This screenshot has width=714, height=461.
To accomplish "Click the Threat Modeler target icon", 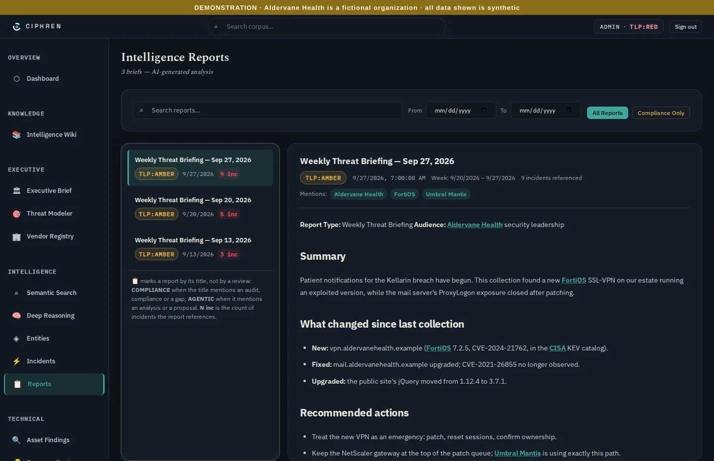I will [17, 214].
